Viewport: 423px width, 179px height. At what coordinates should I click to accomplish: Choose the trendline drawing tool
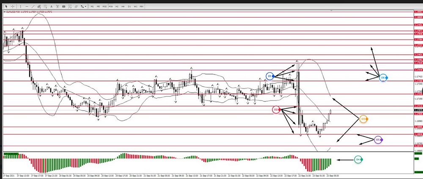[x=33, y=6]
